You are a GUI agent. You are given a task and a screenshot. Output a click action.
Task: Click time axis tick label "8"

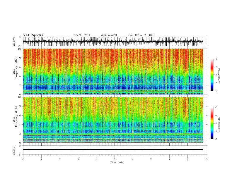169,159
